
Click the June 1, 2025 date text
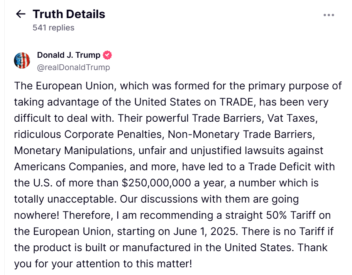[205, 231]
